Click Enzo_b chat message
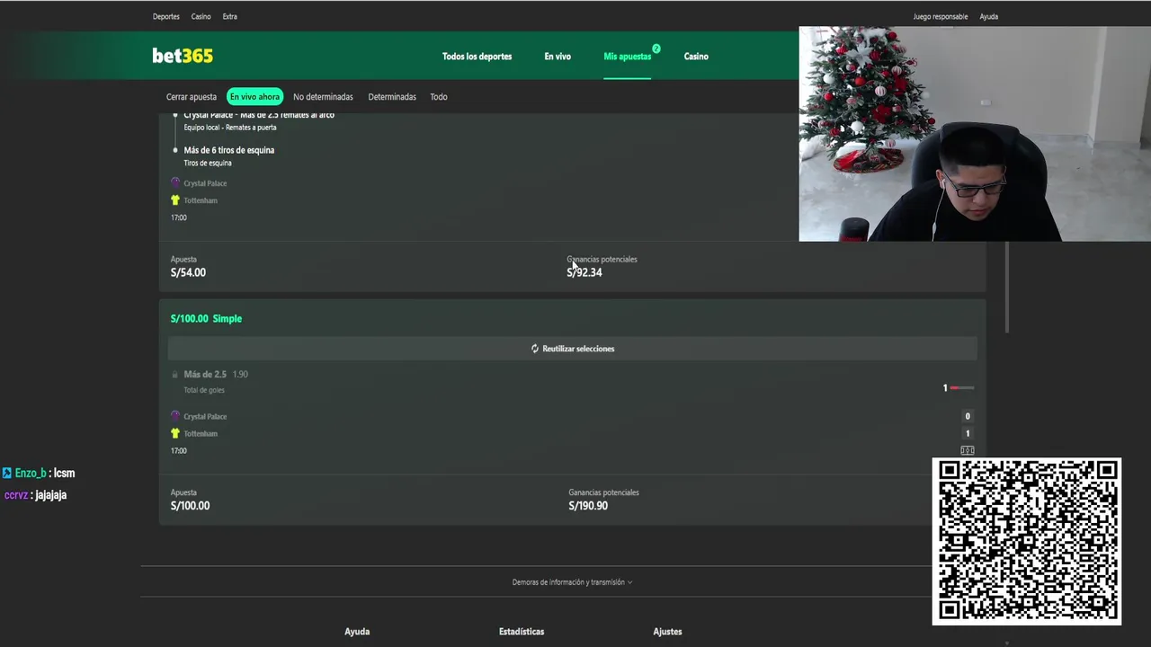The image size is (1151, 647). click(39, 473)
